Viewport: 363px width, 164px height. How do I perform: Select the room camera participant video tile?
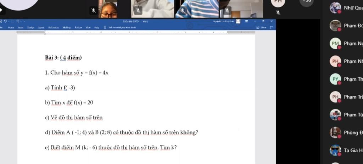[x=241, y=9]
